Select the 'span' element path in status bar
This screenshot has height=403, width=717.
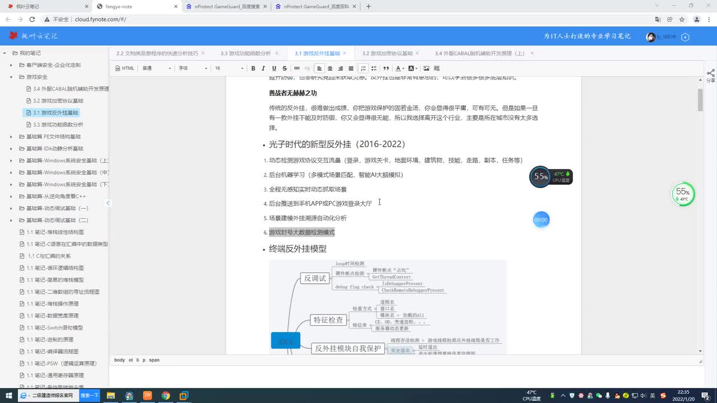[154, 360]
